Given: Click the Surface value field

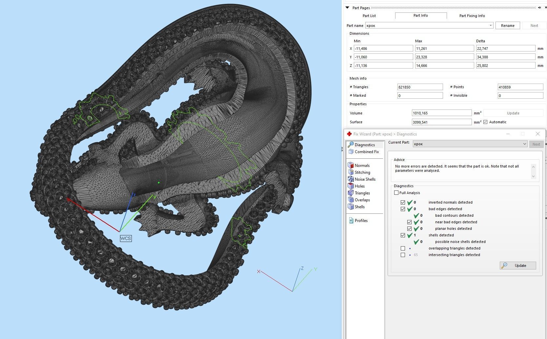Looking at the screenshot, I should click(442, 122).
